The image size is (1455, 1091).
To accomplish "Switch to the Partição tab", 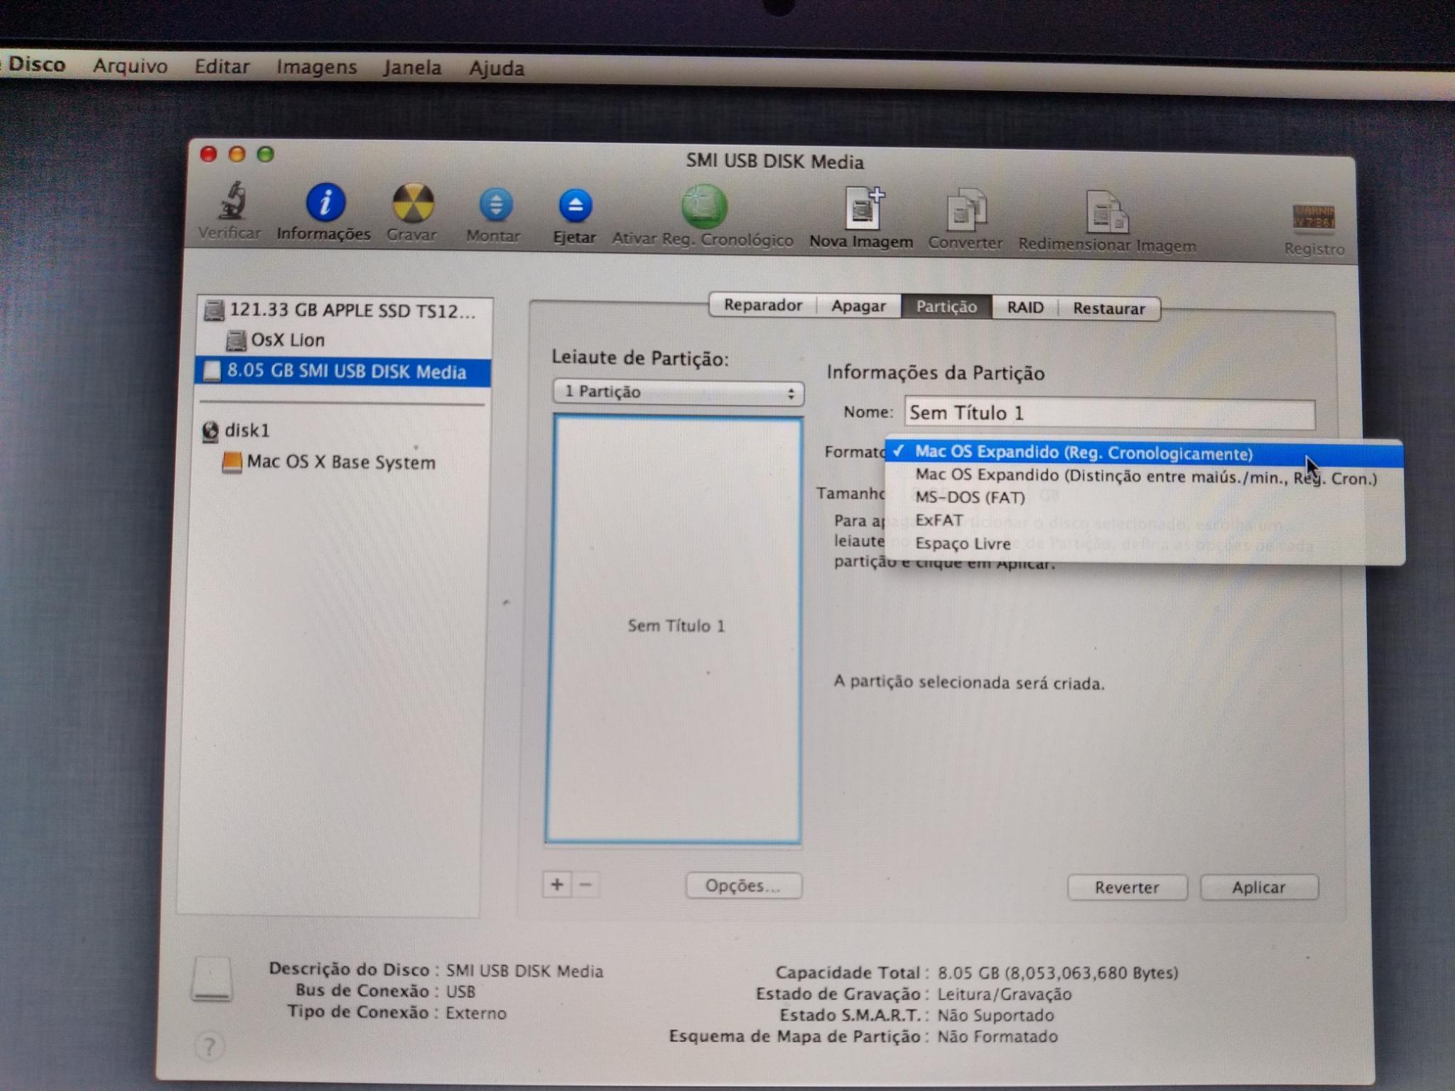I will tap(946, 307).
